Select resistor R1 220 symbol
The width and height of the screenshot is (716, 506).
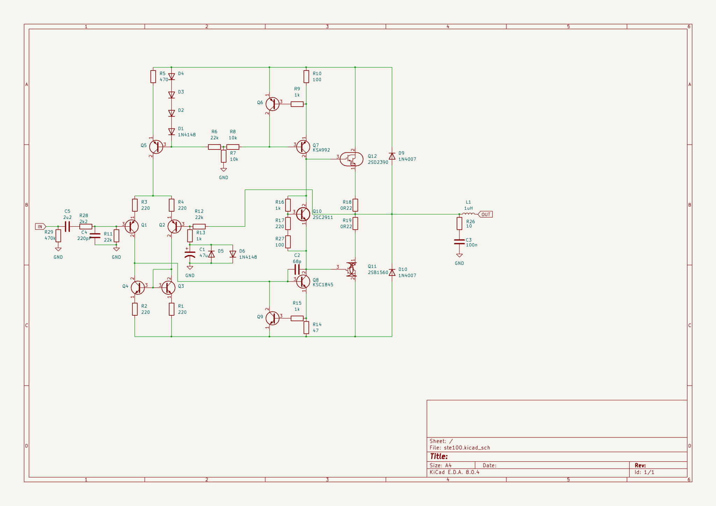tap(171, 309)
